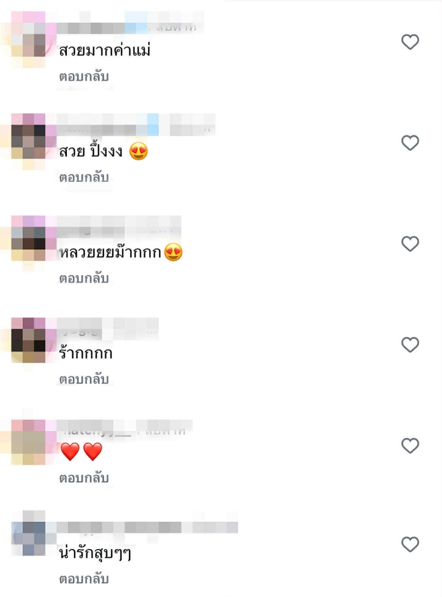Screen dimensions: 442x597
Task: Reply (ตอบกลับ) to the red hearts comment
Action: pos(84,478)
